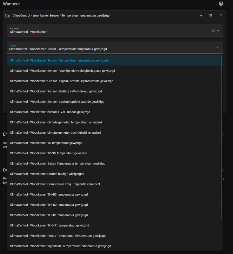233x254 pixels.
Task: Pick the Buiten Temperatuur gewijzigd option
Action: click(x=57, y=164)
